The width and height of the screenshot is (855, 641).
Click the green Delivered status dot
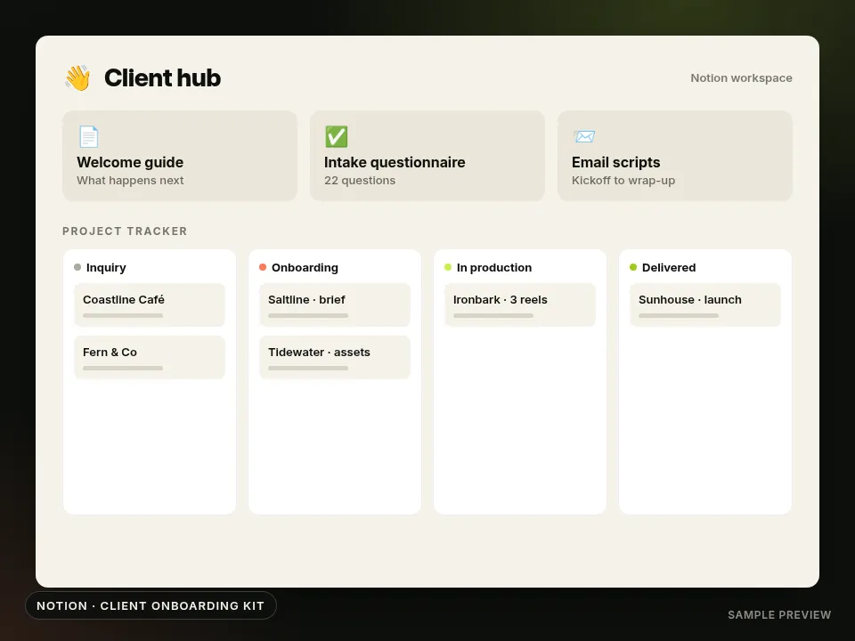tap(633, 267)
